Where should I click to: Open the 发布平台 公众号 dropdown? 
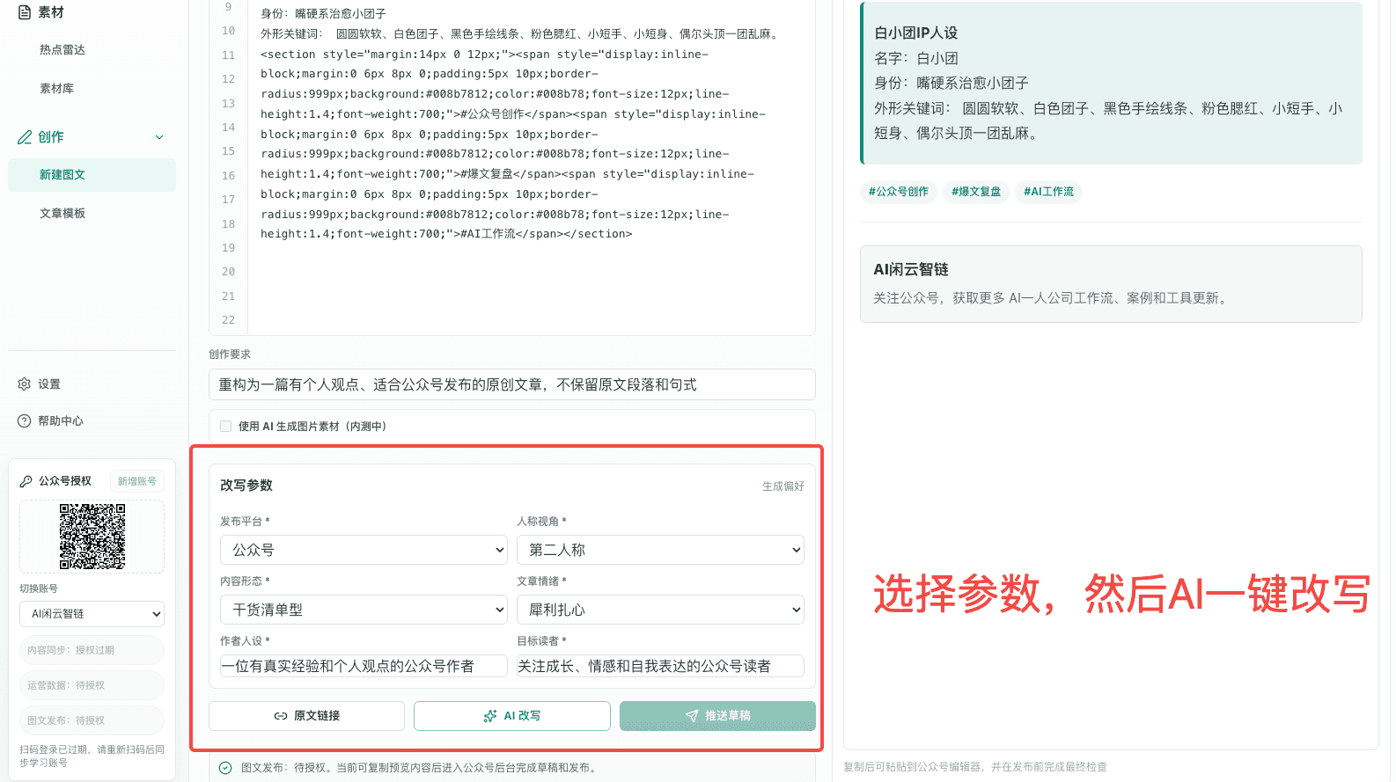coord(364,550)
